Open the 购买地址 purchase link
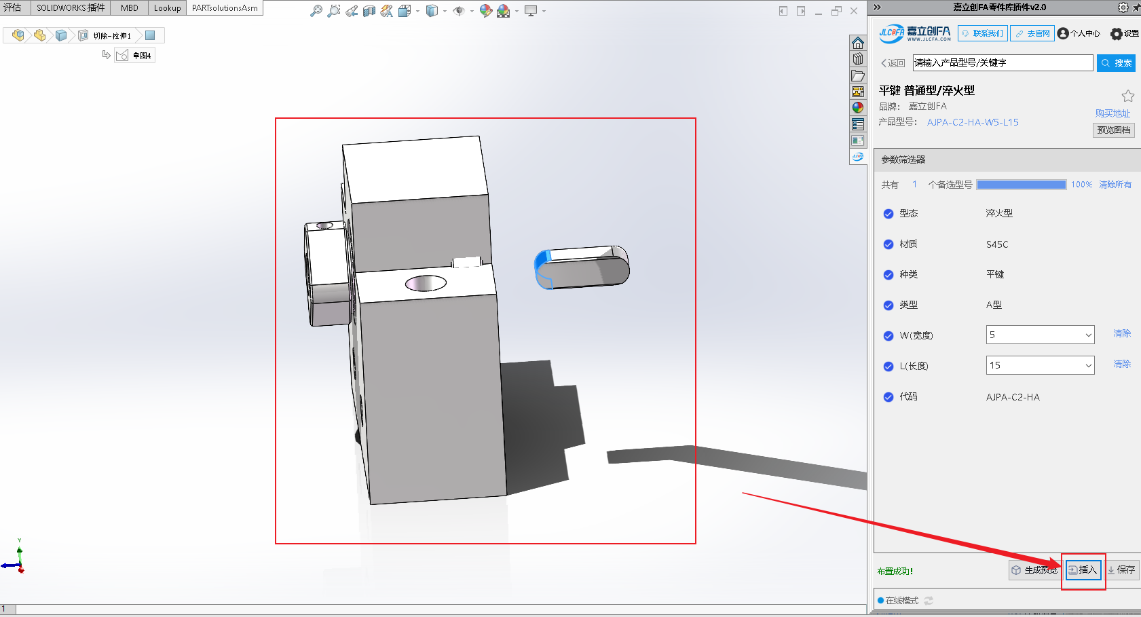Viewport: 1141px width, 617px height. (x=1112, y=113)
